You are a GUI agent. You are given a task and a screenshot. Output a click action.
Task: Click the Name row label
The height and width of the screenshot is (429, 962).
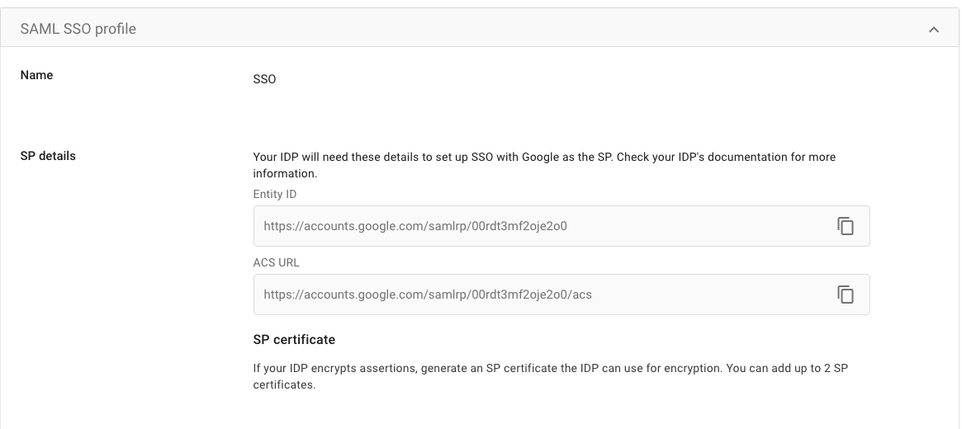coord(36,75)
